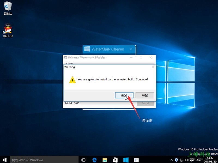Open the Windows Start menu
This screenshot has height=163, width=218.
[x=5, y=160]
